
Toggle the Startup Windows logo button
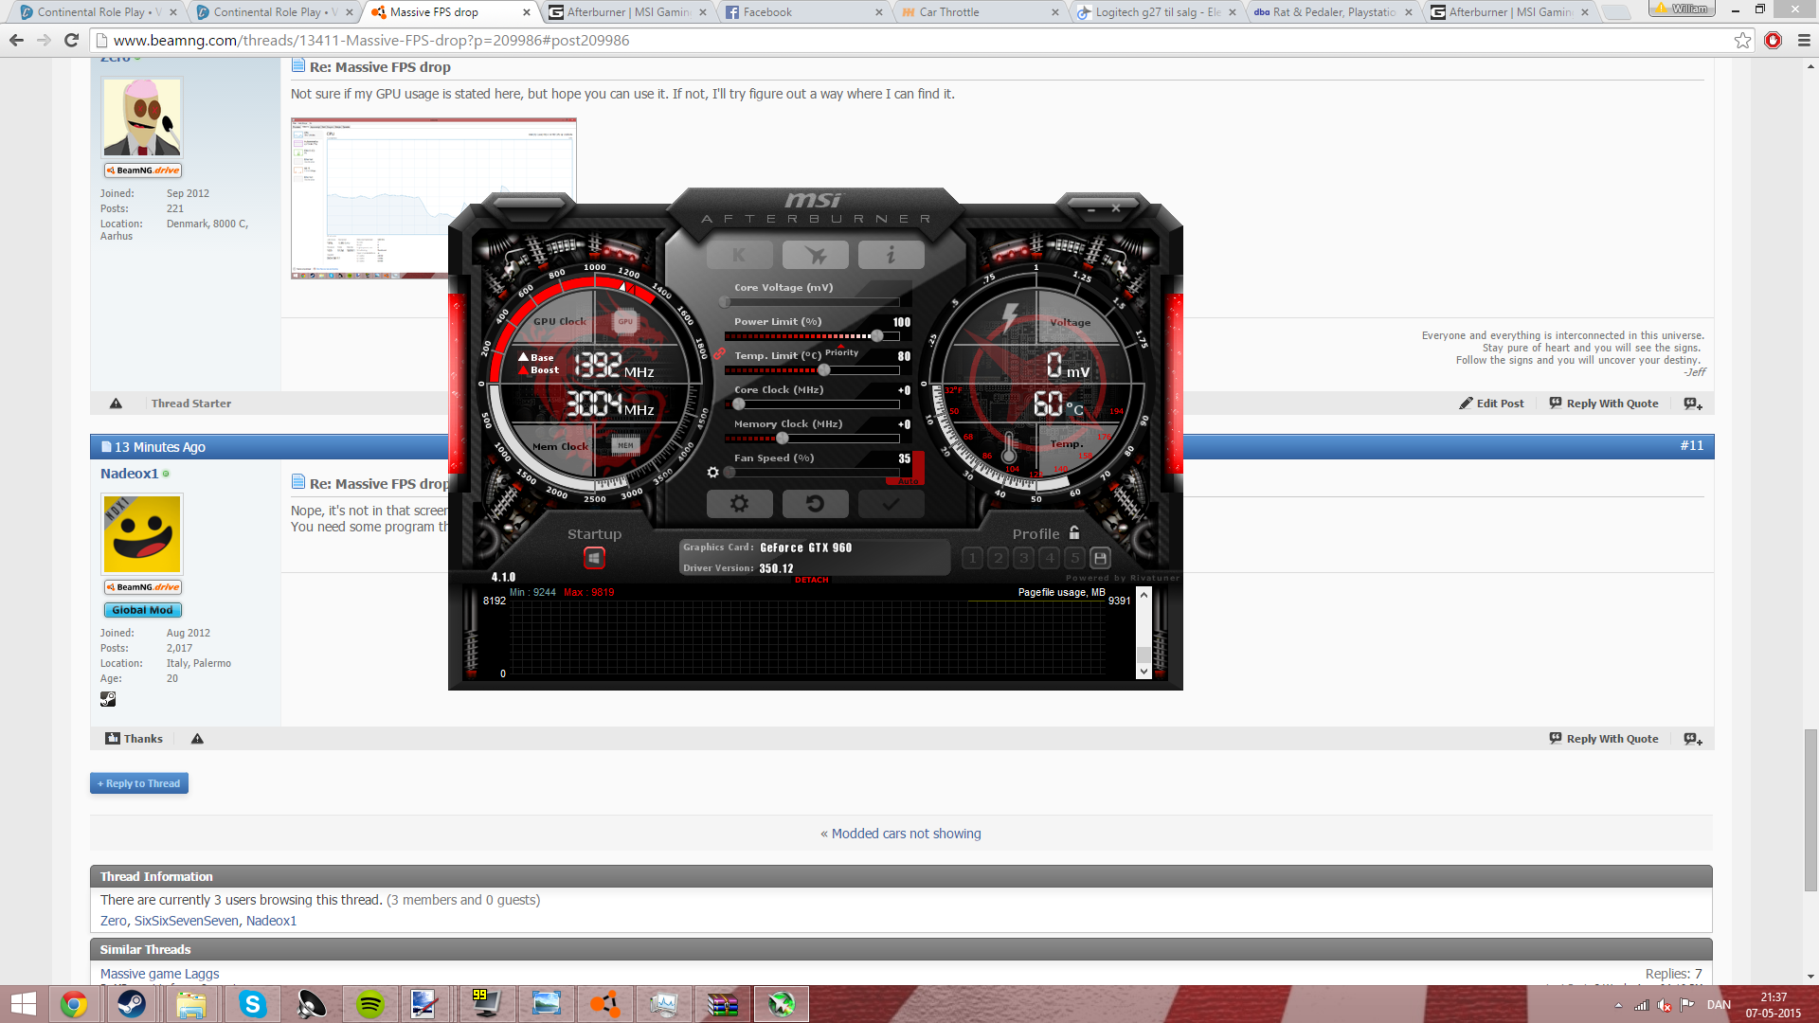(x=594, y=558)
